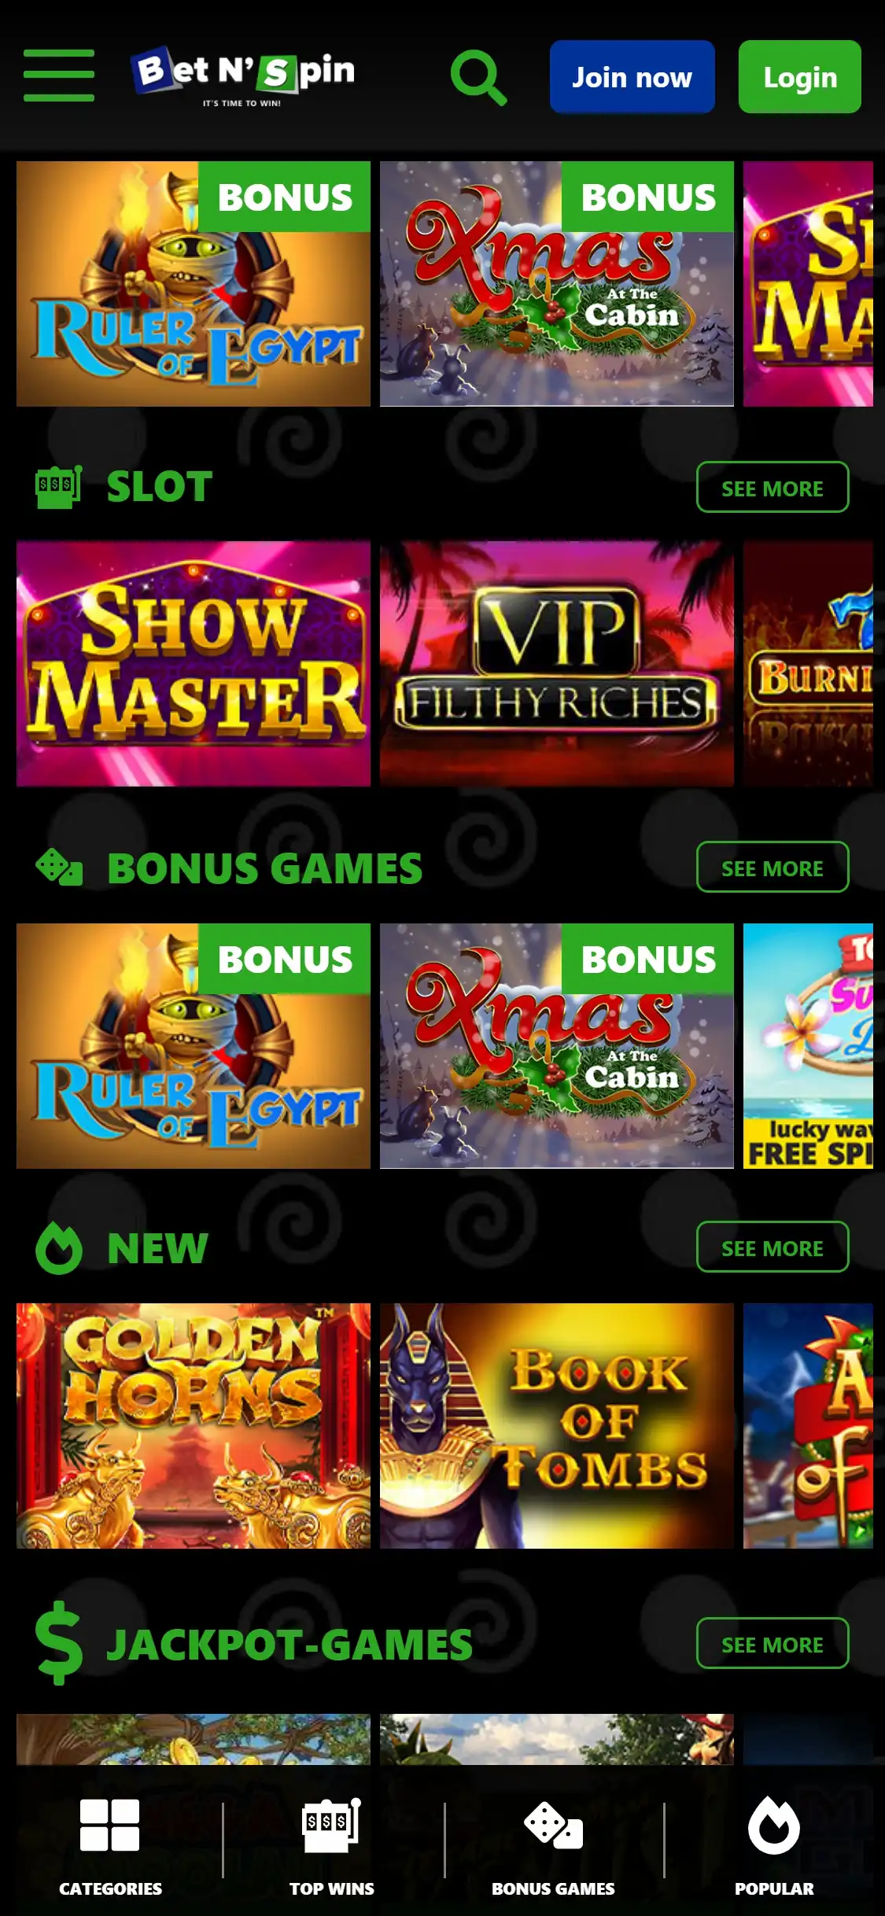The height and width of the screenshot is (1916, 885).
Task: Click the Bet N' Spin logo
Action: click(x=243, y=76)
